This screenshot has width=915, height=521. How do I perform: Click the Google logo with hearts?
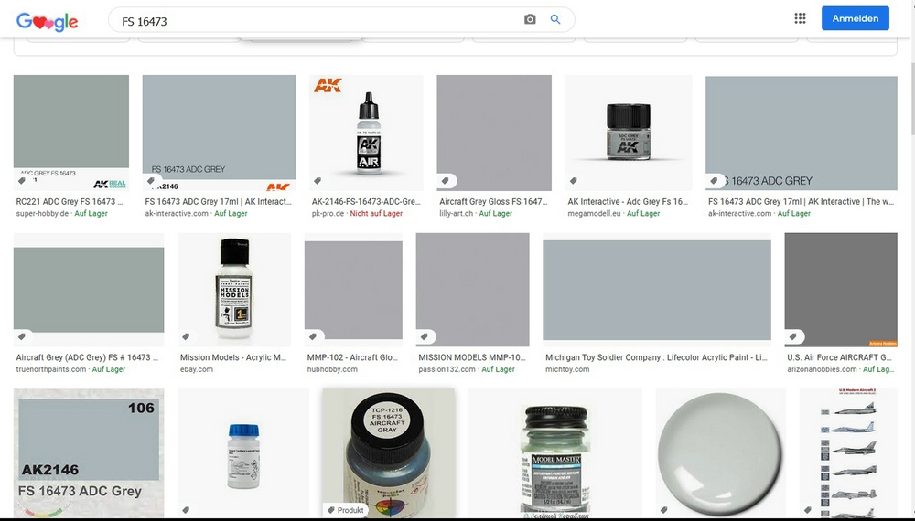(x=48, y=22)
